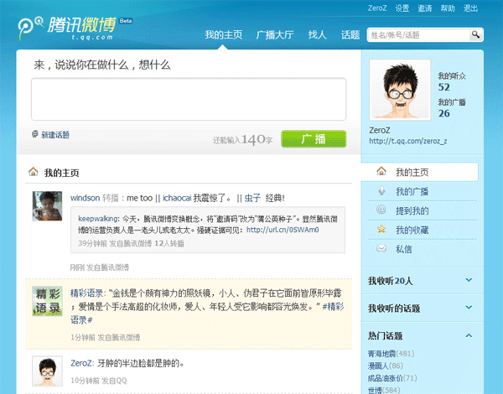Open 广播大厅 navigation tab

coord(275,34)
